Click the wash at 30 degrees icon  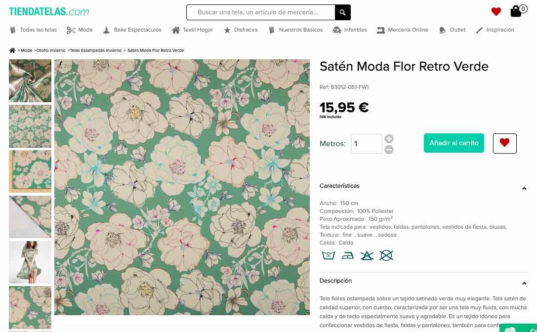[329, 255]
